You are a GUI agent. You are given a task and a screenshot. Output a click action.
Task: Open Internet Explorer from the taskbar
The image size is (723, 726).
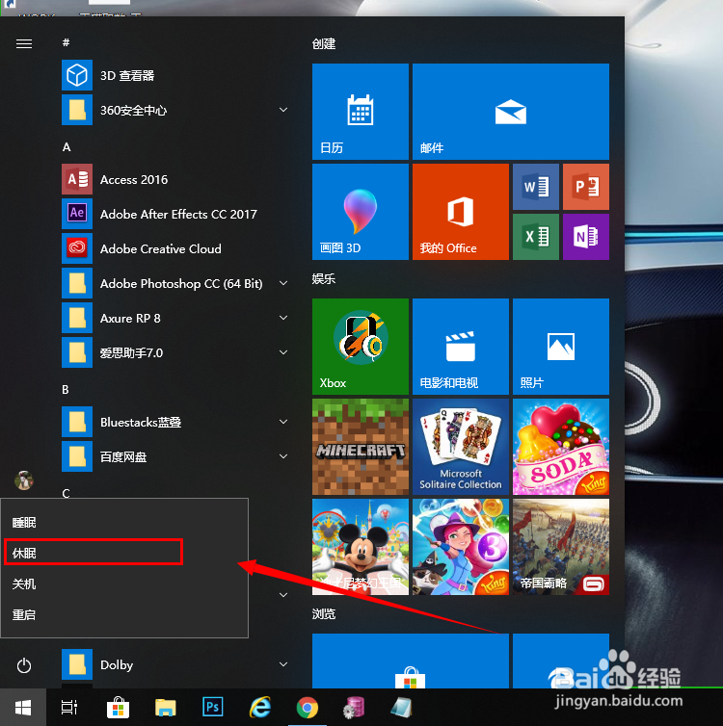[260, 708]
